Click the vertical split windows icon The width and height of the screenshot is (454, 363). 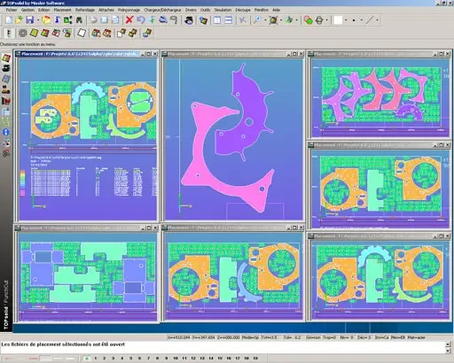(217, 20)
